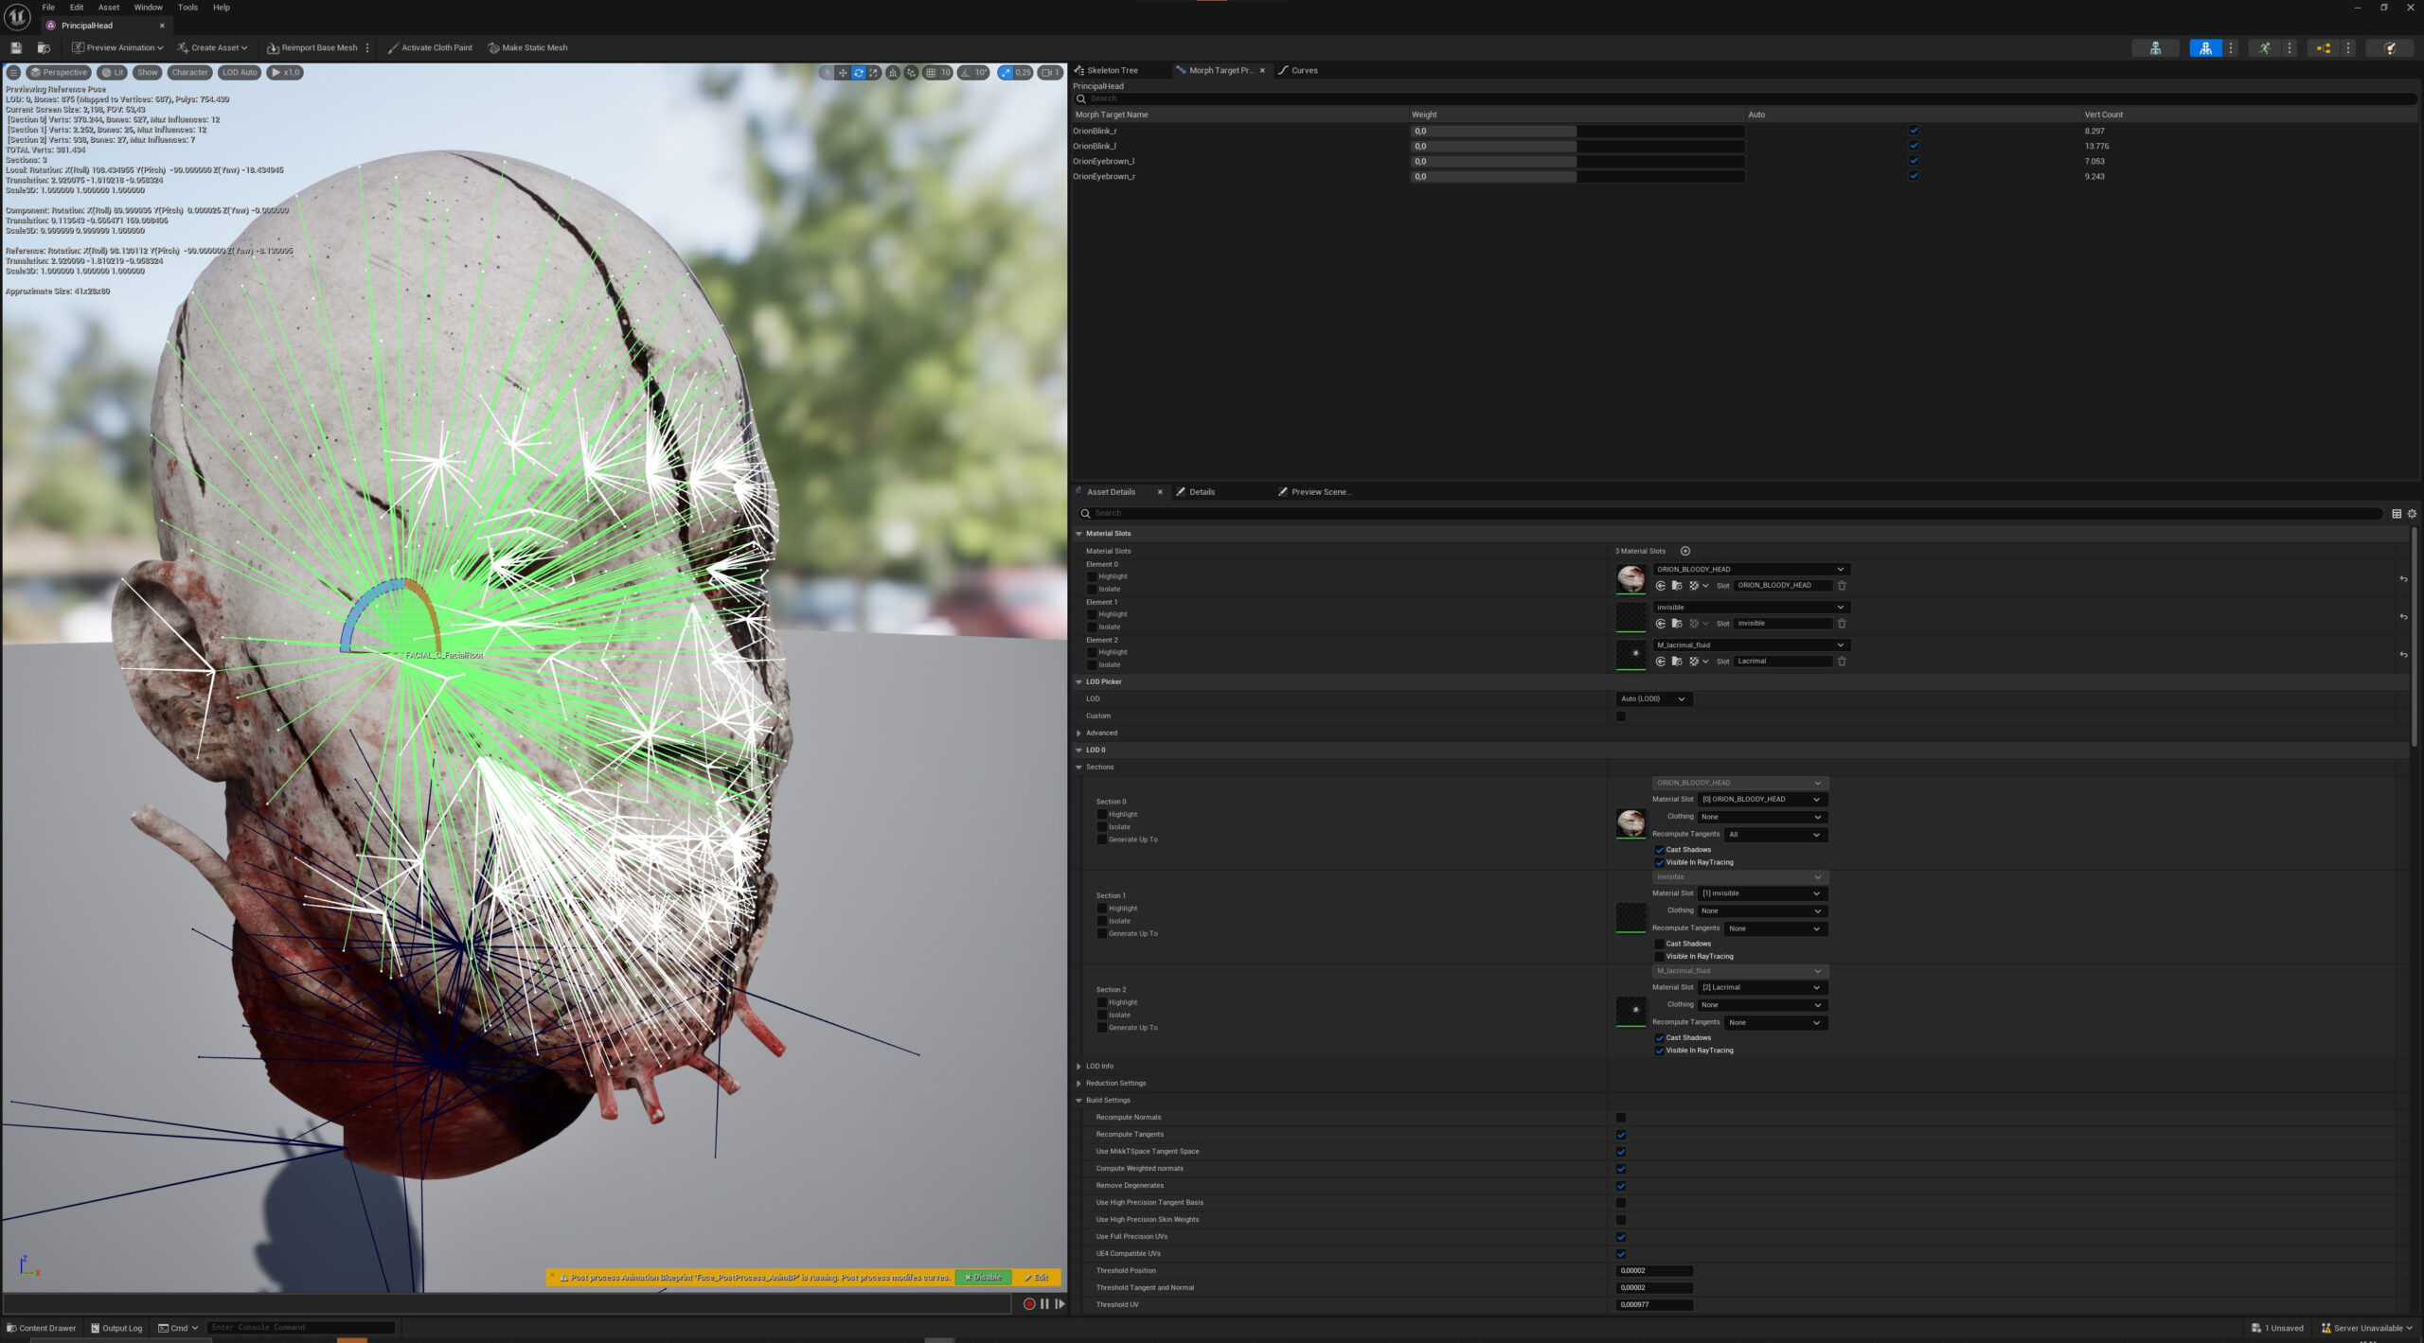Collapse the Material Slots section
Screen dimensions: 2424x1343
(x=1078, y=534)
